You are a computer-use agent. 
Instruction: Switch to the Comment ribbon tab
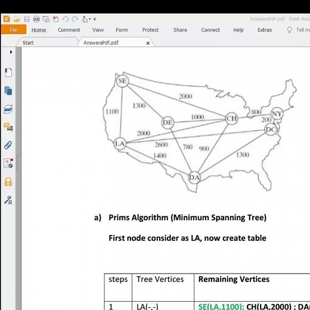(69, 30)
